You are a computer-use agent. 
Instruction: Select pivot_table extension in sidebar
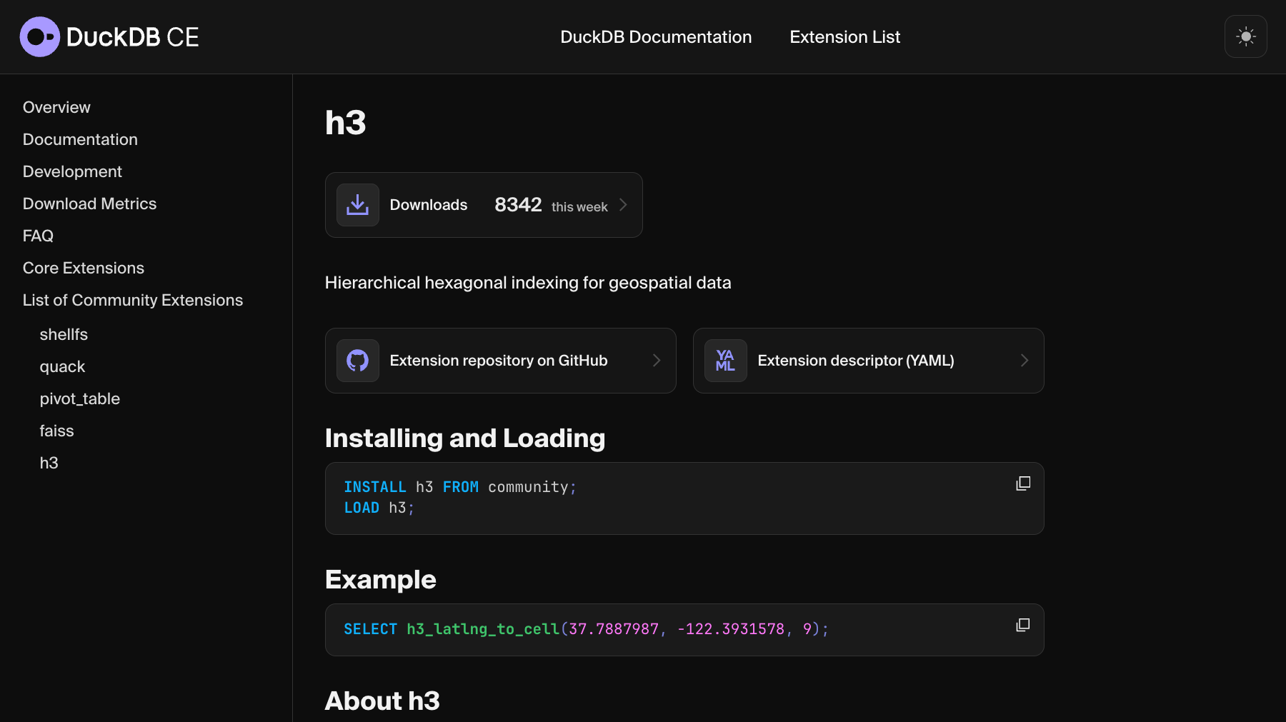click(x=80, y=398)
